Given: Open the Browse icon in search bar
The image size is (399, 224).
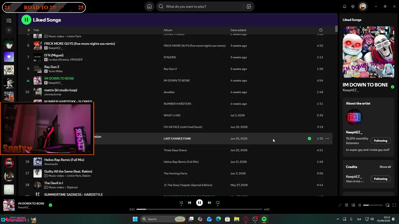Looking at the screenshot, I should click(x=249, y=7).
